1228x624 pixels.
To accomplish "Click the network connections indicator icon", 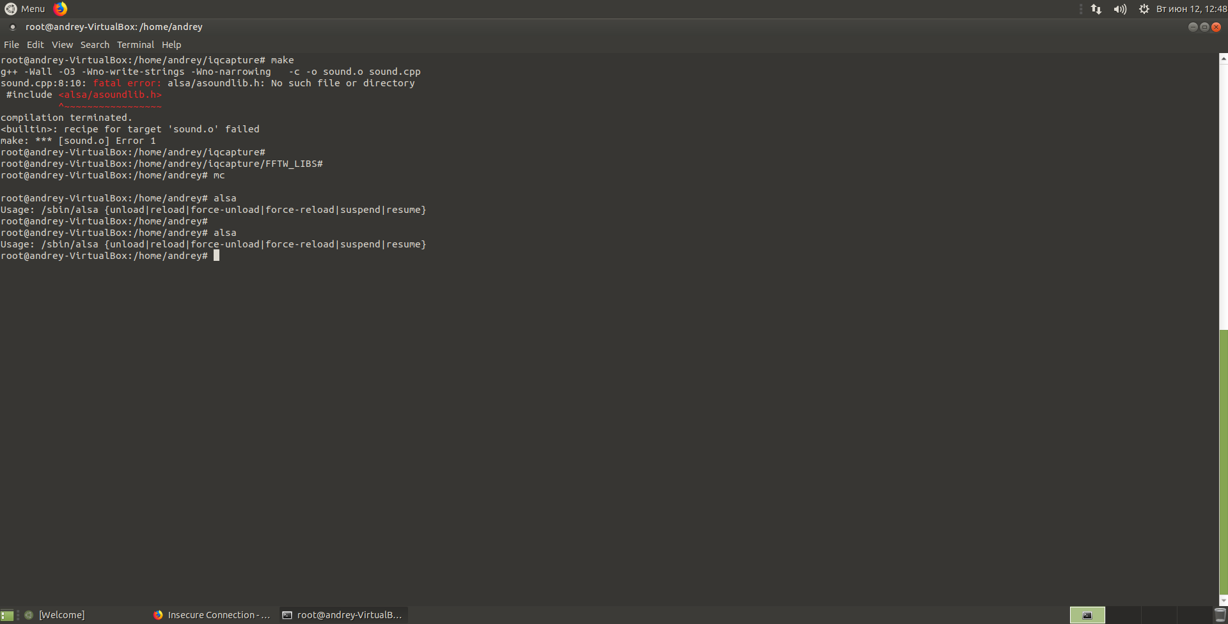I will 1096,9.
